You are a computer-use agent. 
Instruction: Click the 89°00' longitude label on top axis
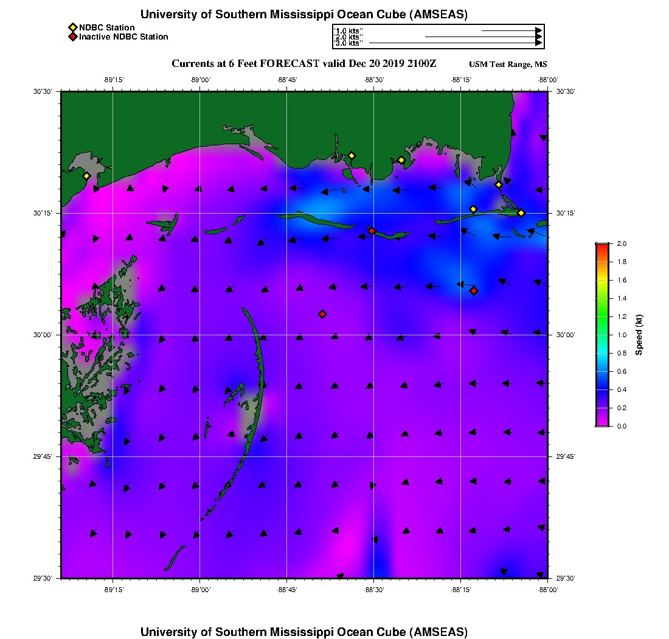[200, 80]
